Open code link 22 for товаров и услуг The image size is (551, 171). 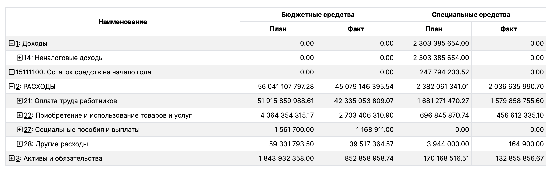[x=27, y=115]
